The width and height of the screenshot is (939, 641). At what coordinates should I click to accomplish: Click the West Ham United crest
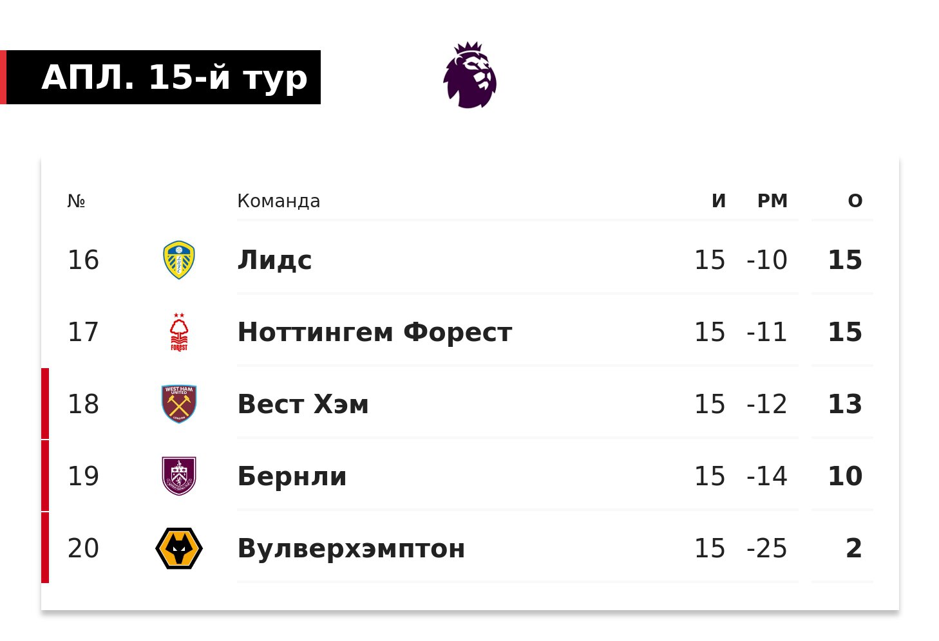click(x=179, y=404)
